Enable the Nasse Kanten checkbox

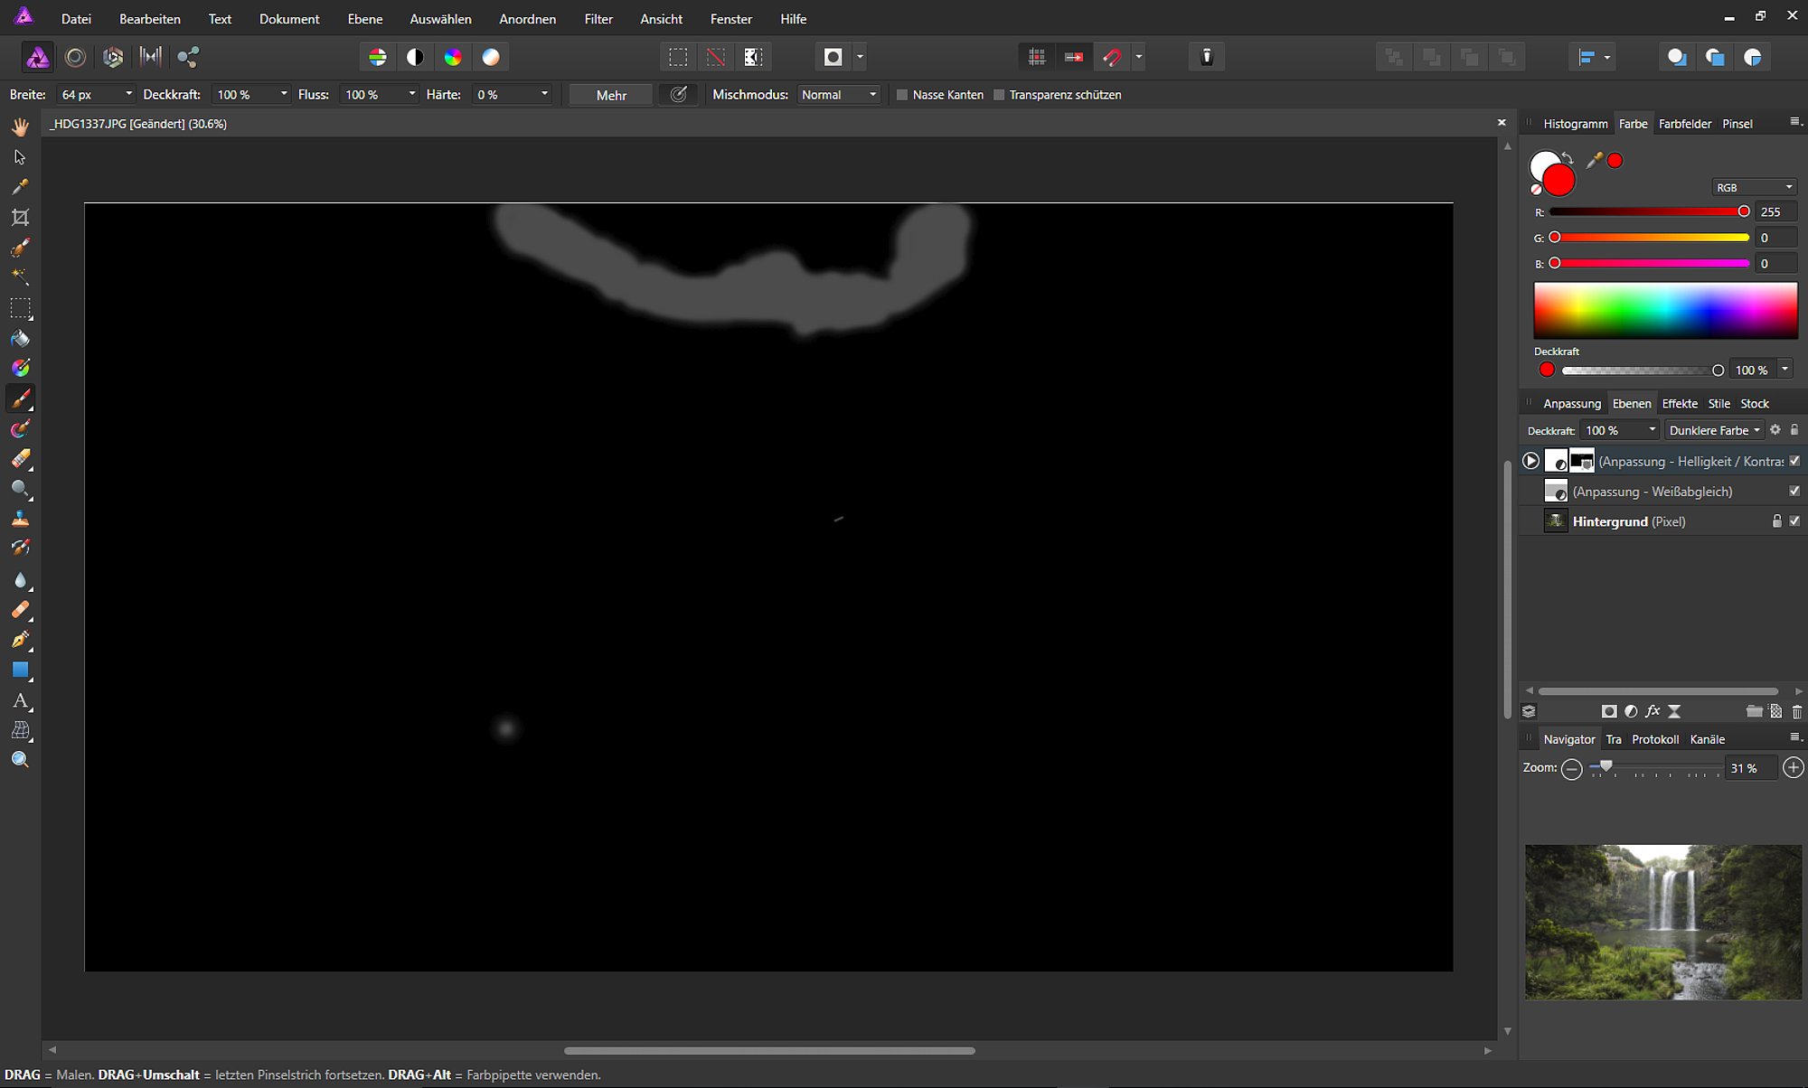pyautogui.click(x=901, y=95)
